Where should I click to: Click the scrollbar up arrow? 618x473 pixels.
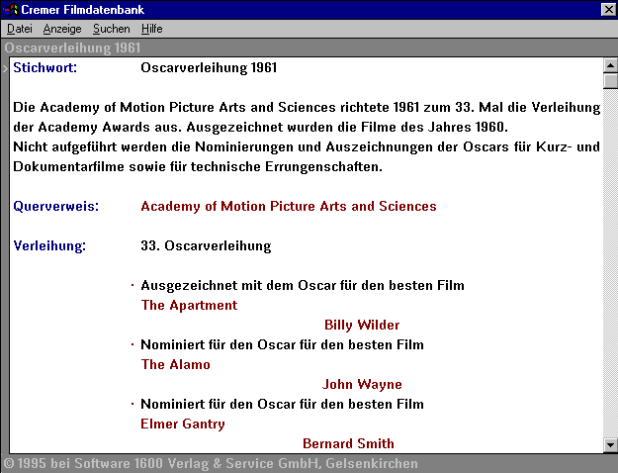tap(610, 65)
